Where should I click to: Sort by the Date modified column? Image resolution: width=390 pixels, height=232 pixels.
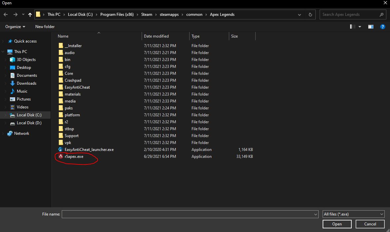[156, 36]
